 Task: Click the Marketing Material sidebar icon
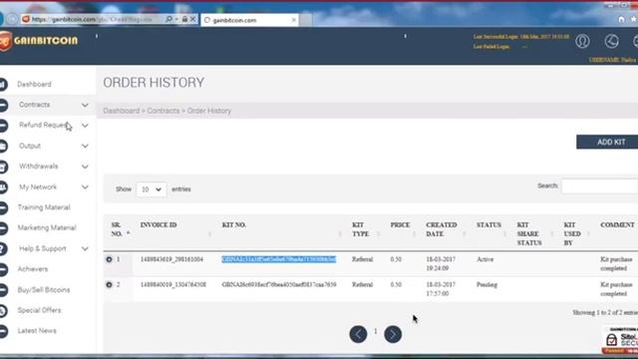coord(3,228)
